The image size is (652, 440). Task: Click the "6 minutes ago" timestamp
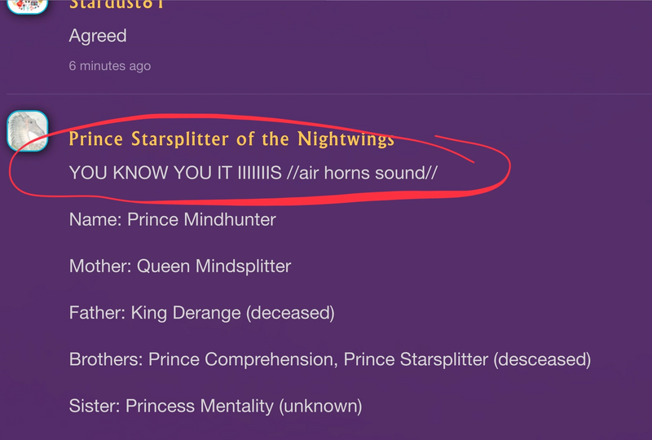pos(110,66)
